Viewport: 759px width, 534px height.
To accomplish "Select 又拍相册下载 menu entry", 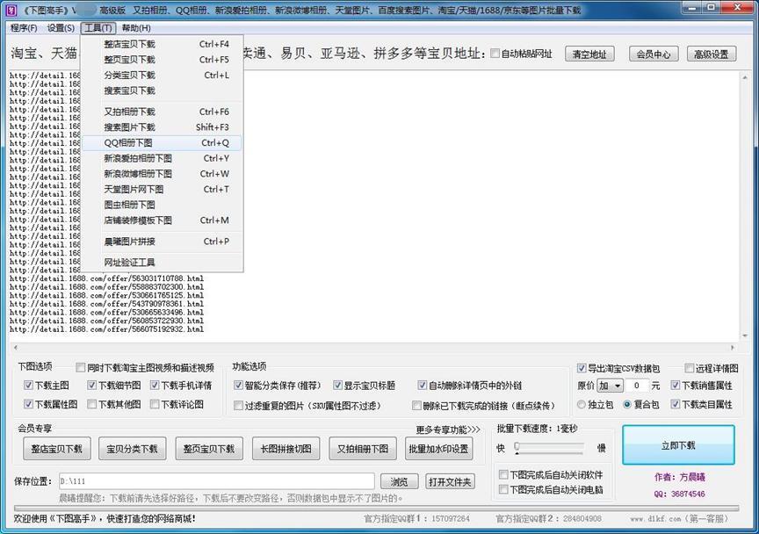I will pos(163,112).
